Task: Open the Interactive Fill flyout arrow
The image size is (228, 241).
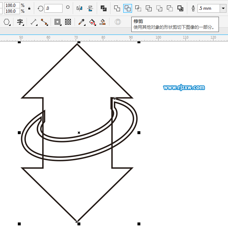Action: pos(95,25)
